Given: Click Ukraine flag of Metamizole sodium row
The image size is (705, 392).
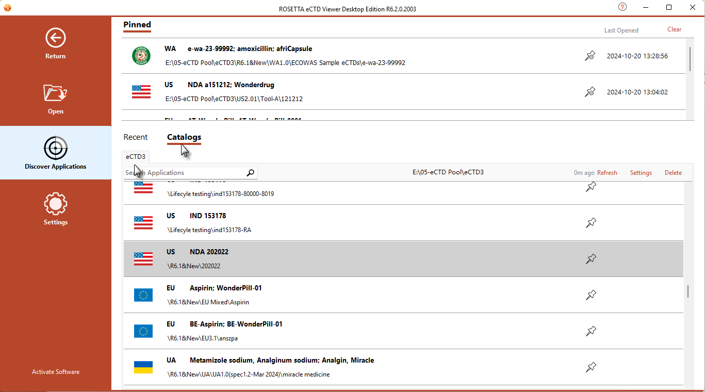Looking at the screenshot, I should tap(143, 367).
